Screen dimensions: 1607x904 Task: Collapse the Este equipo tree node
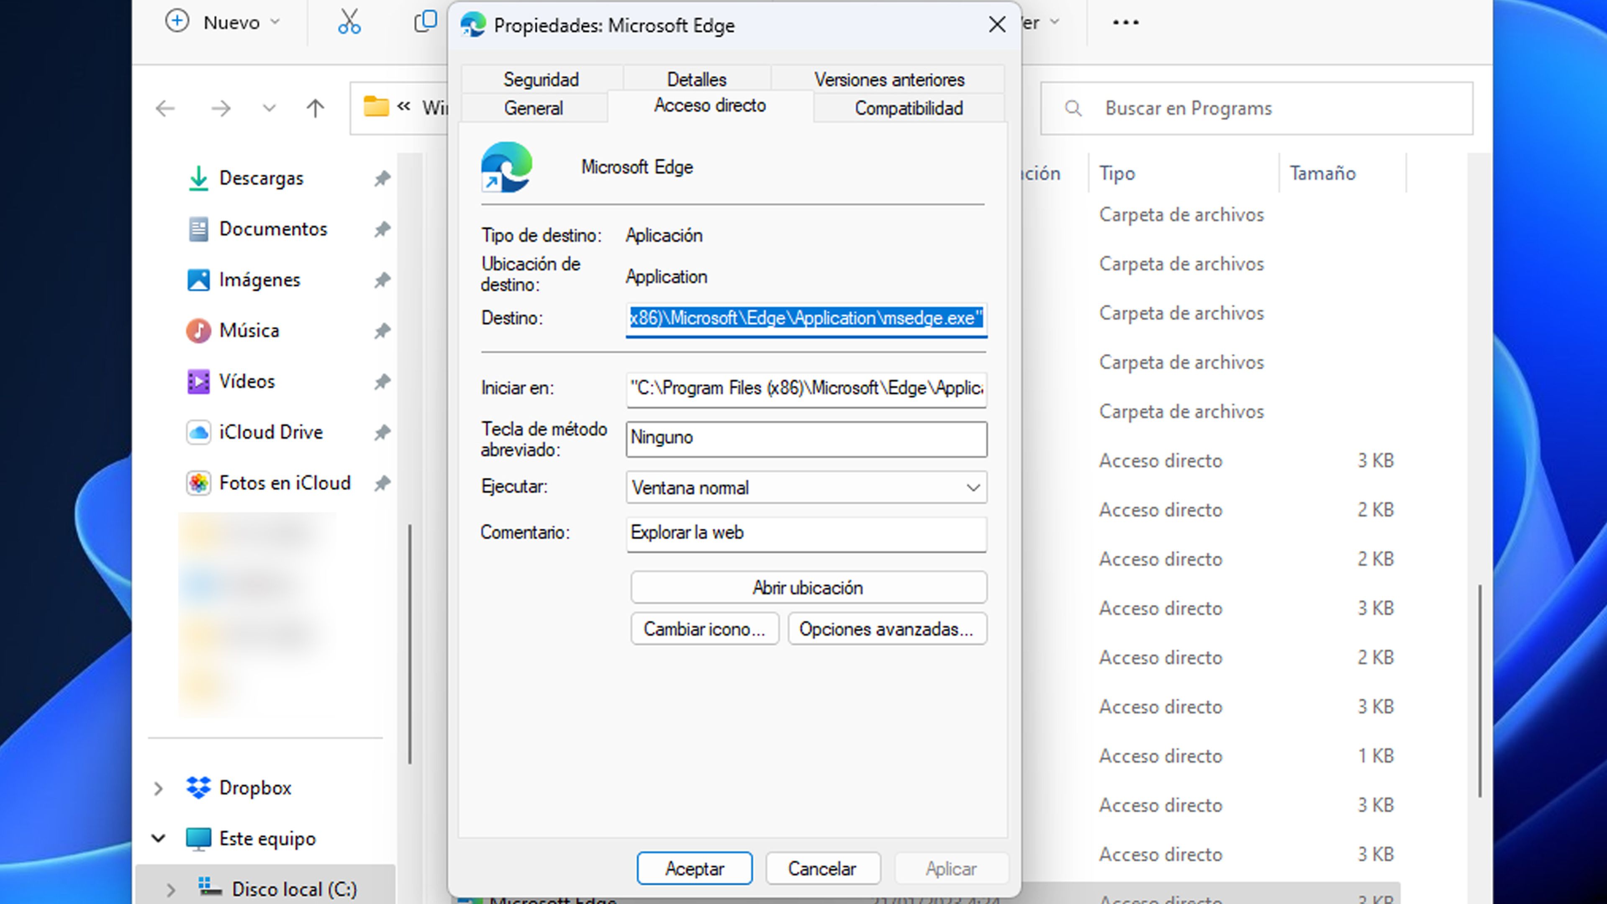pos(159,838)
